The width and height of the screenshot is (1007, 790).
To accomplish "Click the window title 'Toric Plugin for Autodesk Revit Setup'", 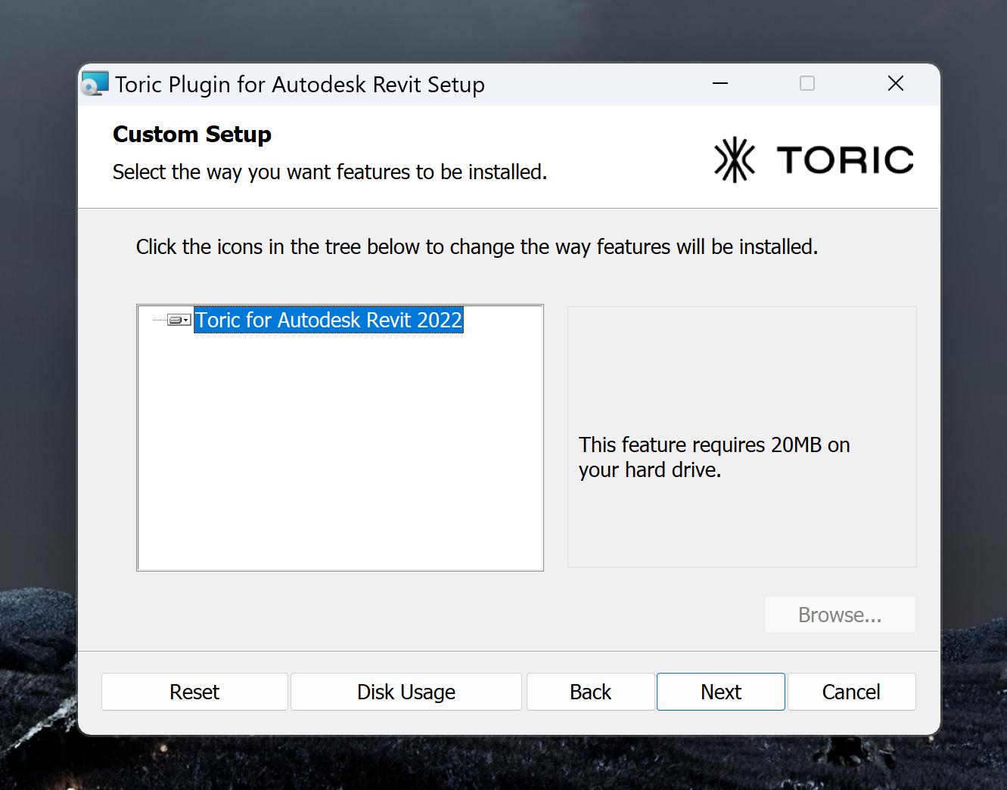I will point(300,85).
